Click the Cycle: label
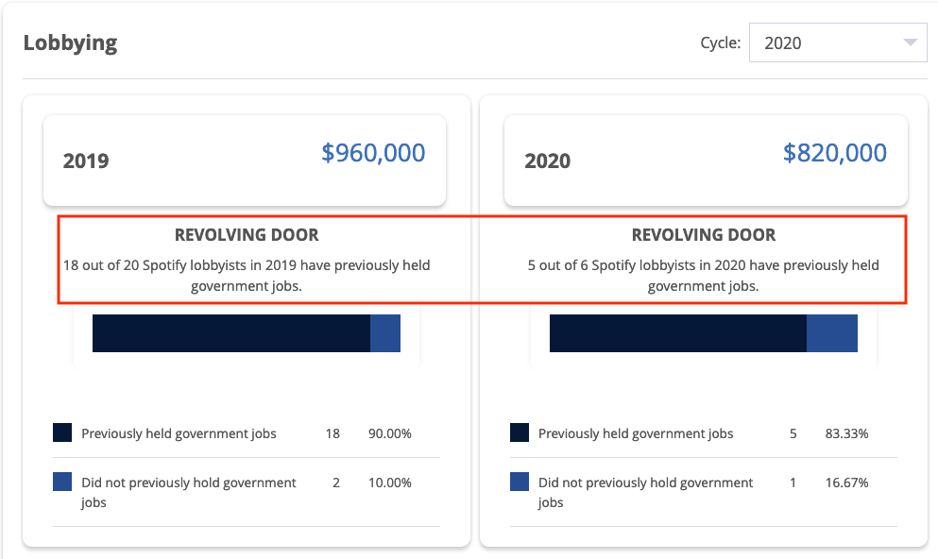 coord(720,43)
